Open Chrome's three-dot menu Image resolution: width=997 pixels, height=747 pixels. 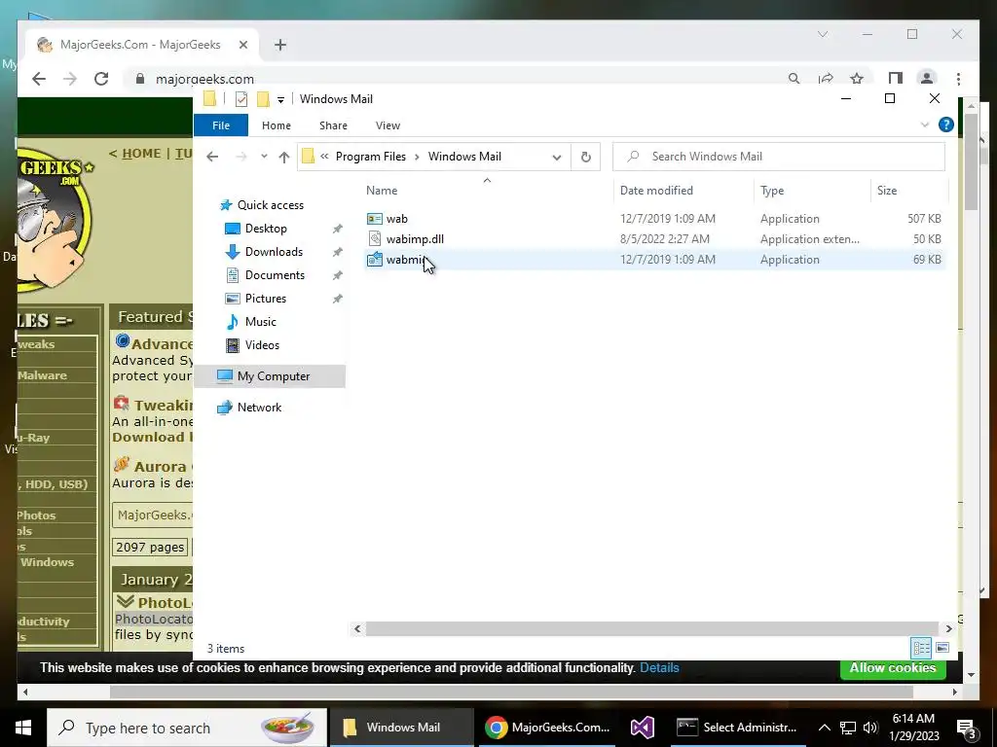tap(958, 79)
